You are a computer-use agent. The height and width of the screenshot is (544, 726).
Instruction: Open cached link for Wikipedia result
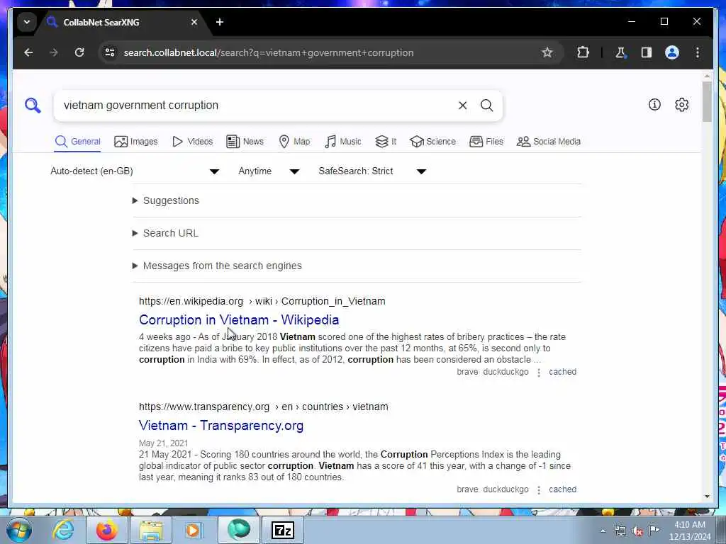562,372
